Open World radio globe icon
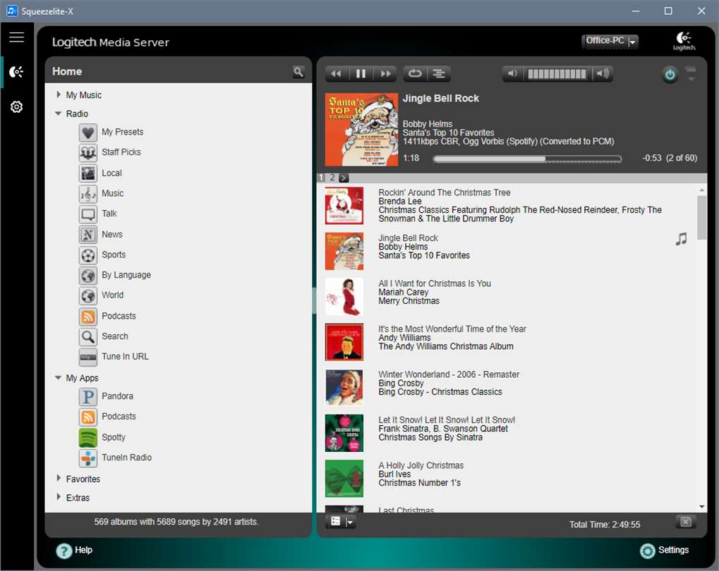719x571 pixels. click(88, 295)
